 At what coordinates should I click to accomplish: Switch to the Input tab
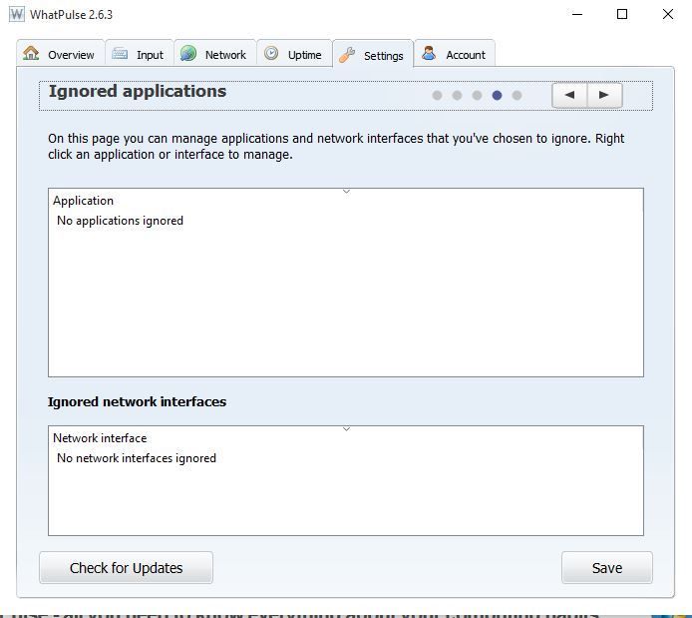click(140, 54)
